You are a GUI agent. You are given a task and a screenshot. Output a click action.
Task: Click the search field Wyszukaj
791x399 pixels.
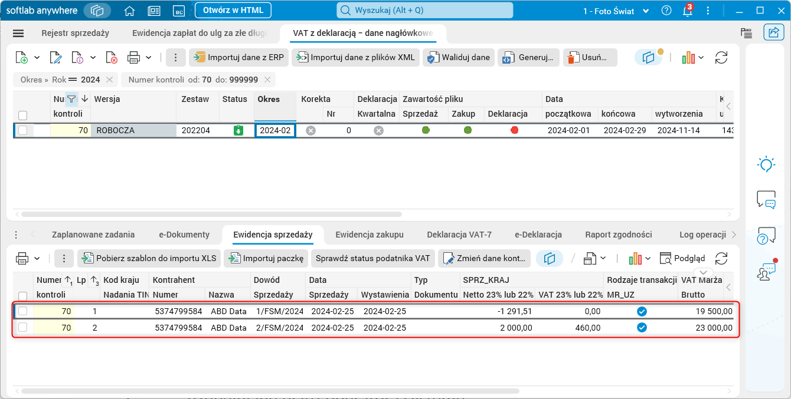click(425, 11)
